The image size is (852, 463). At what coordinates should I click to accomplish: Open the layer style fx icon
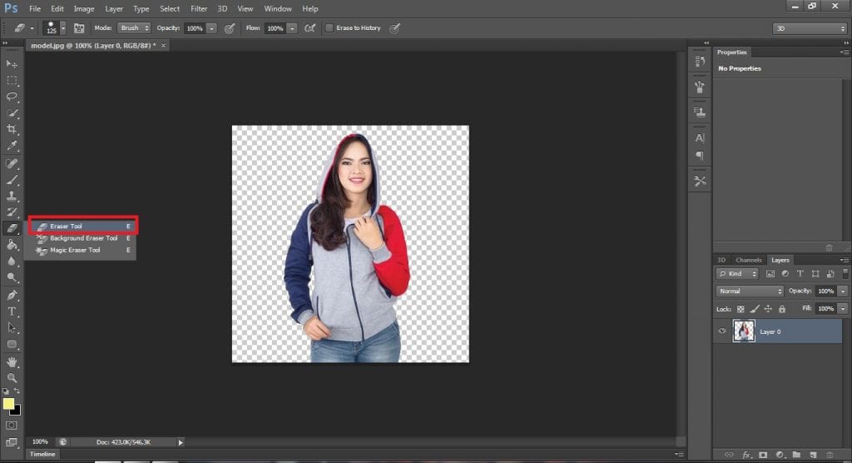point(746,455)
